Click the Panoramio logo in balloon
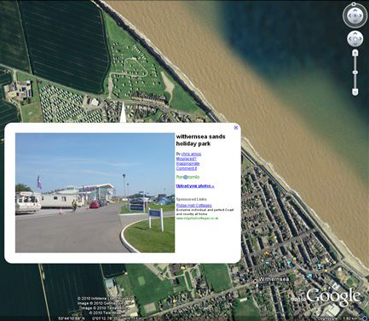The height and width of the screenshot is (321, 369). click(187, 177)
